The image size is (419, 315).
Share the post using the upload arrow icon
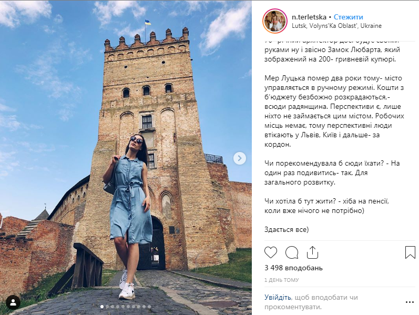coord(312,252)
